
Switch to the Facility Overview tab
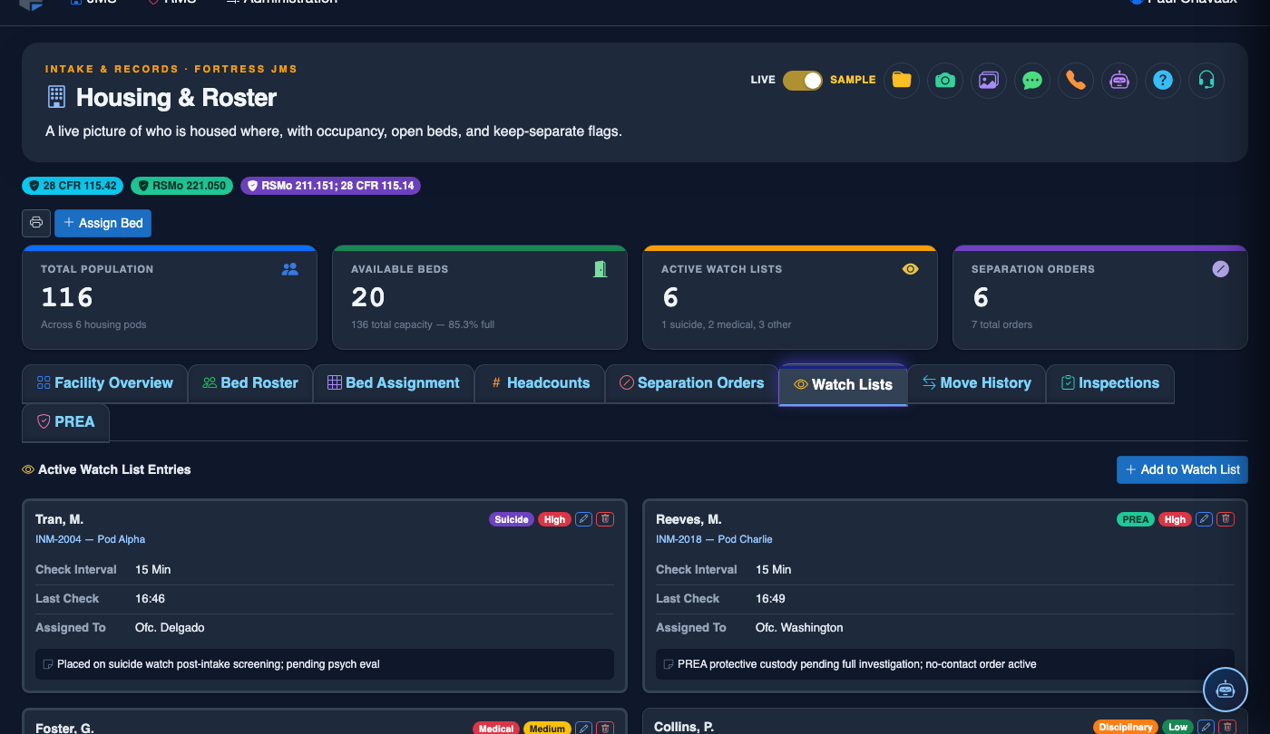click(104, 383)
